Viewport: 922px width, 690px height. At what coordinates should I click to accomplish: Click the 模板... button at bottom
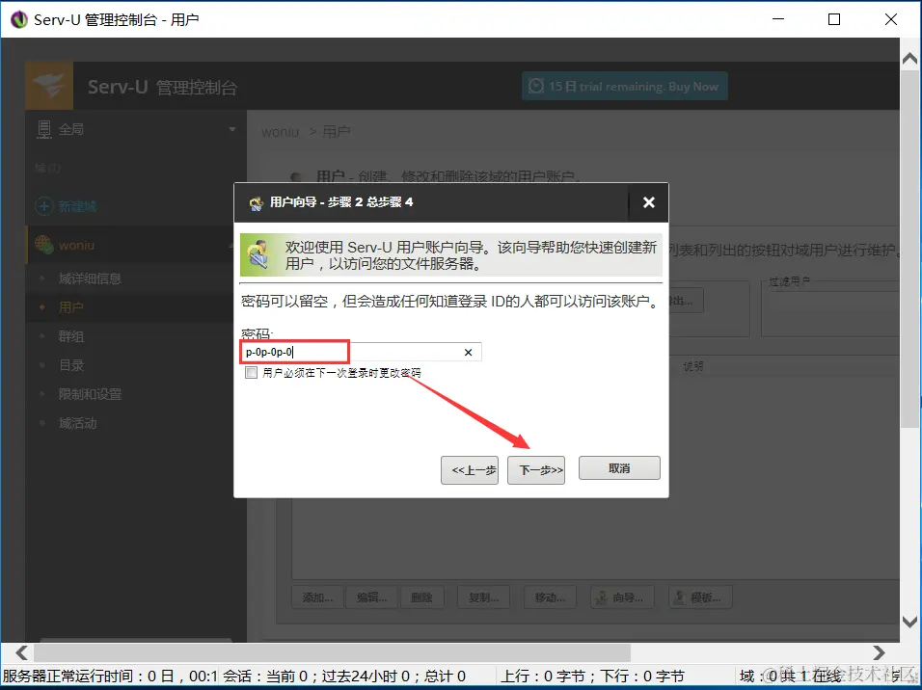(700, 597)
